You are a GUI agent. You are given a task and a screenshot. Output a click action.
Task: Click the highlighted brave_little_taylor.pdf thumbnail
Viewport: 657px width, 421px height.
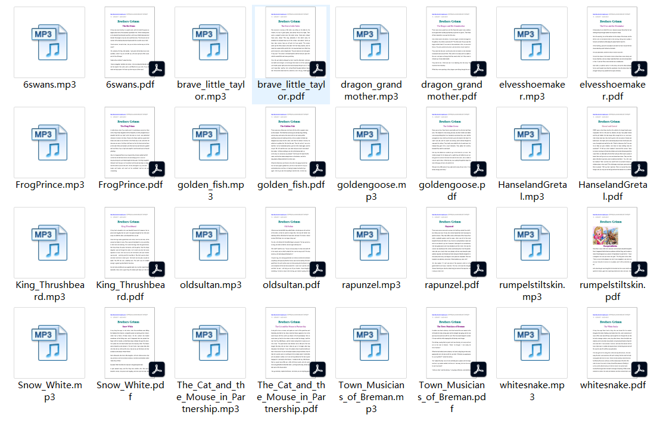[x=290, y=42]
